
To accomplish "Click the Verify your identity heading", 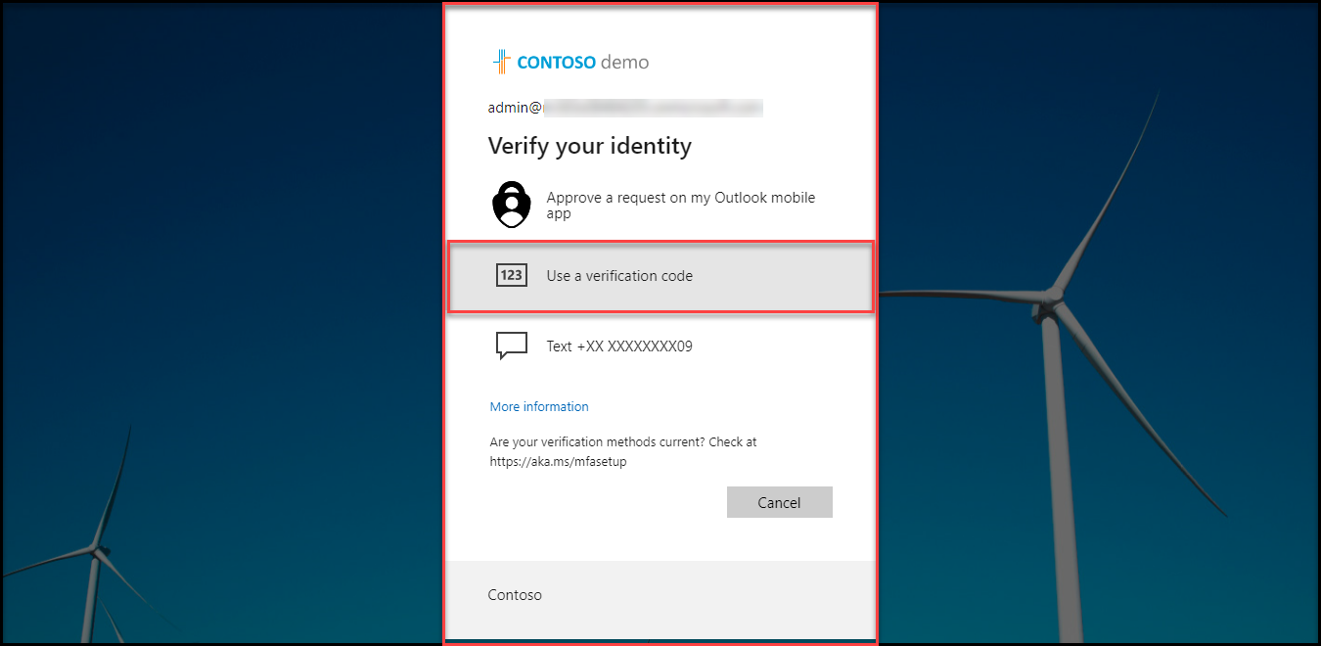I will coord(589,146).
